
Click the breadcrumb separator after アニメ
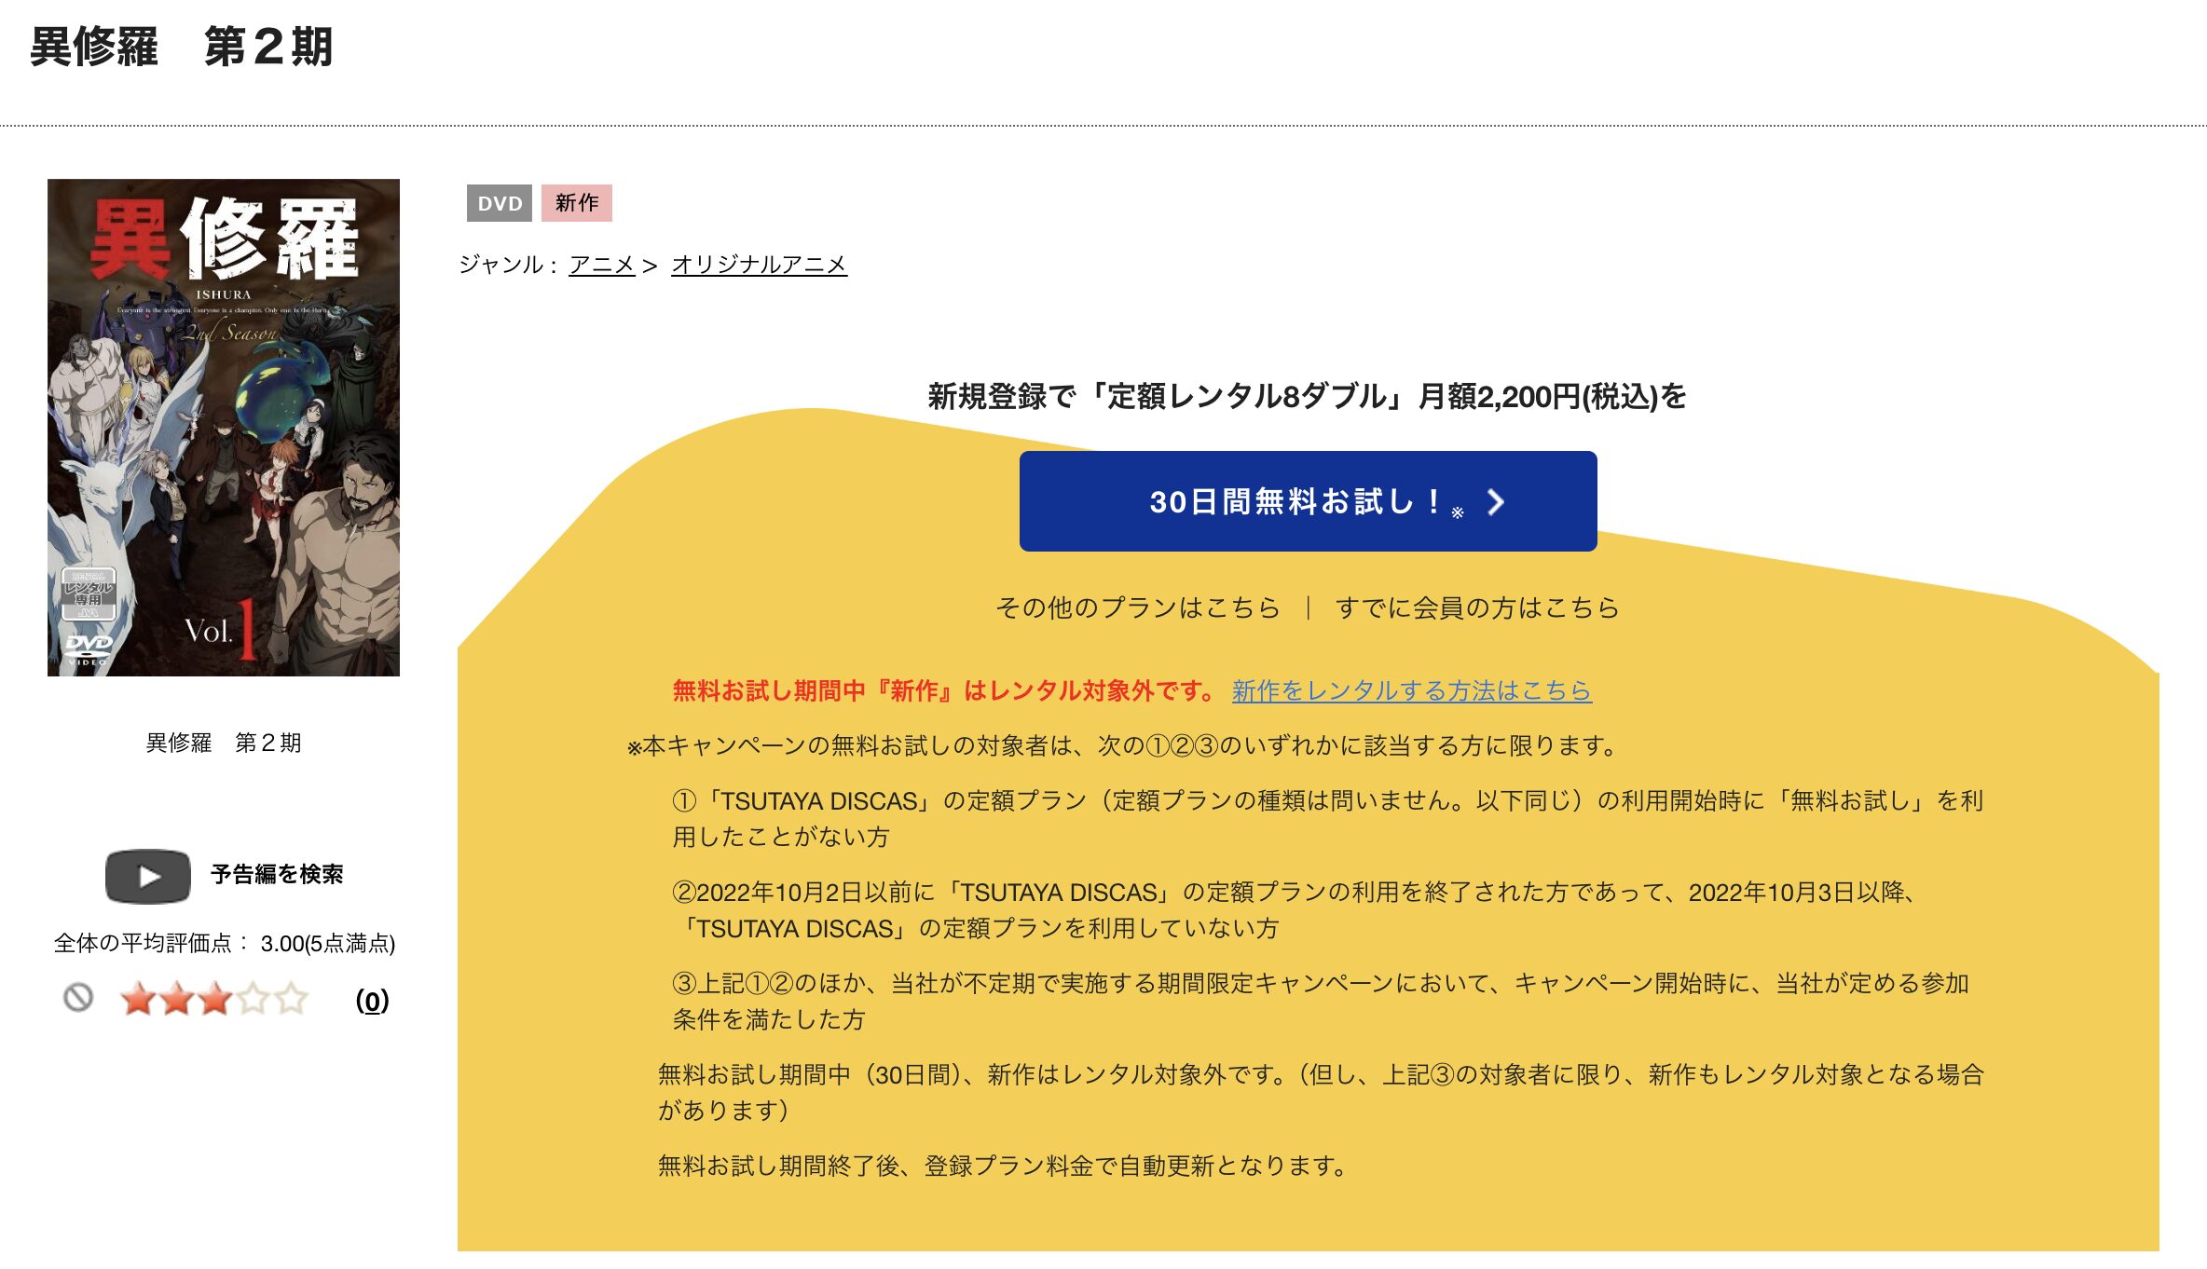[650, 266]
